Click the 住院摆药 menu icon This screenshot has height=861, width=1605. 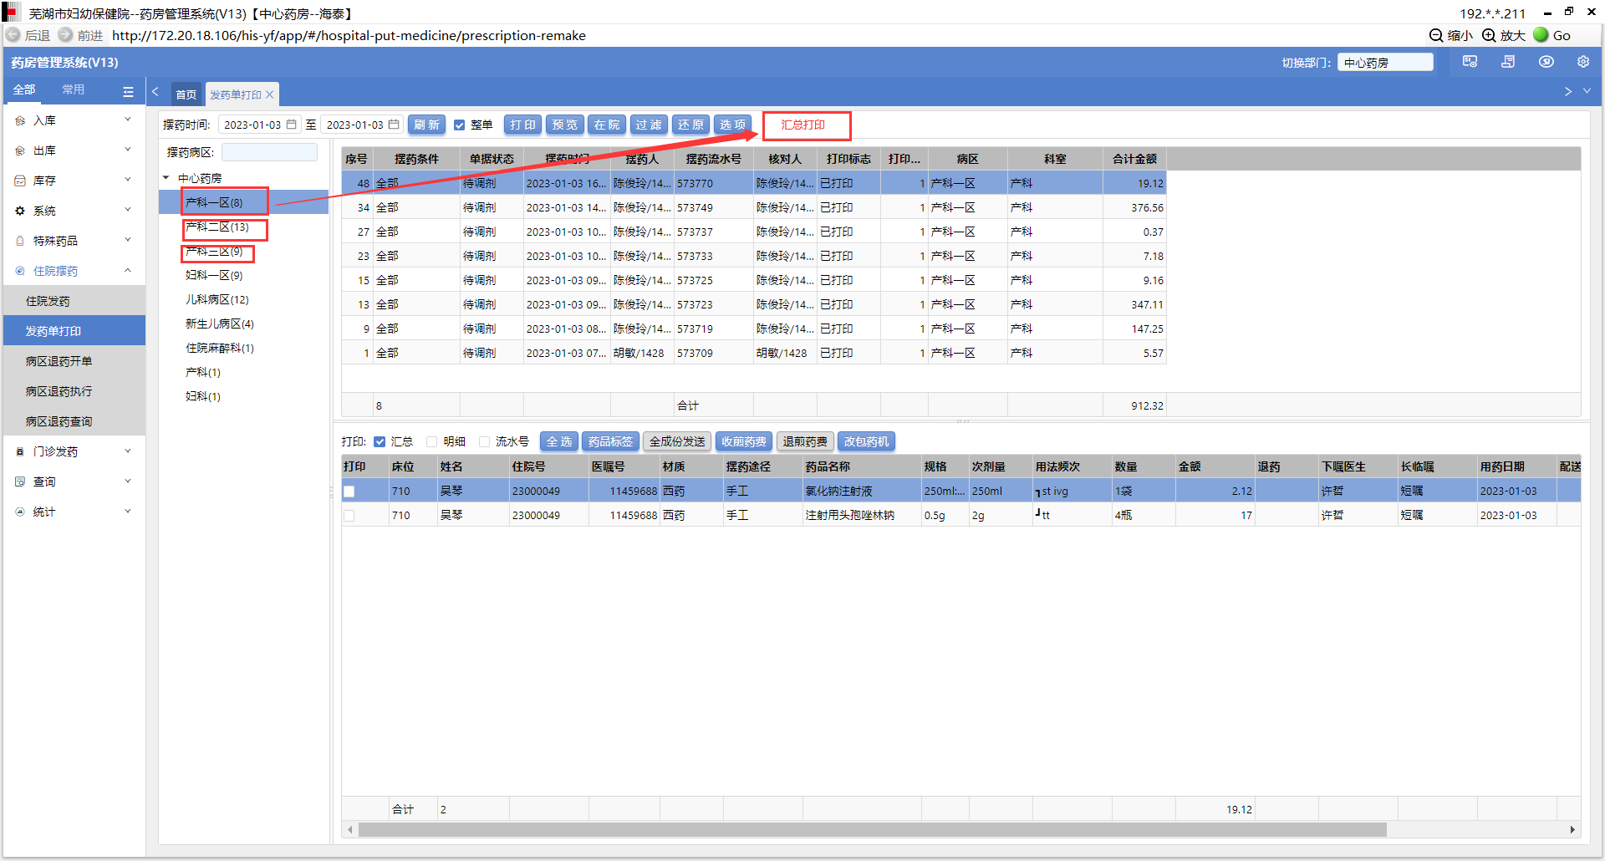point(20,271)
